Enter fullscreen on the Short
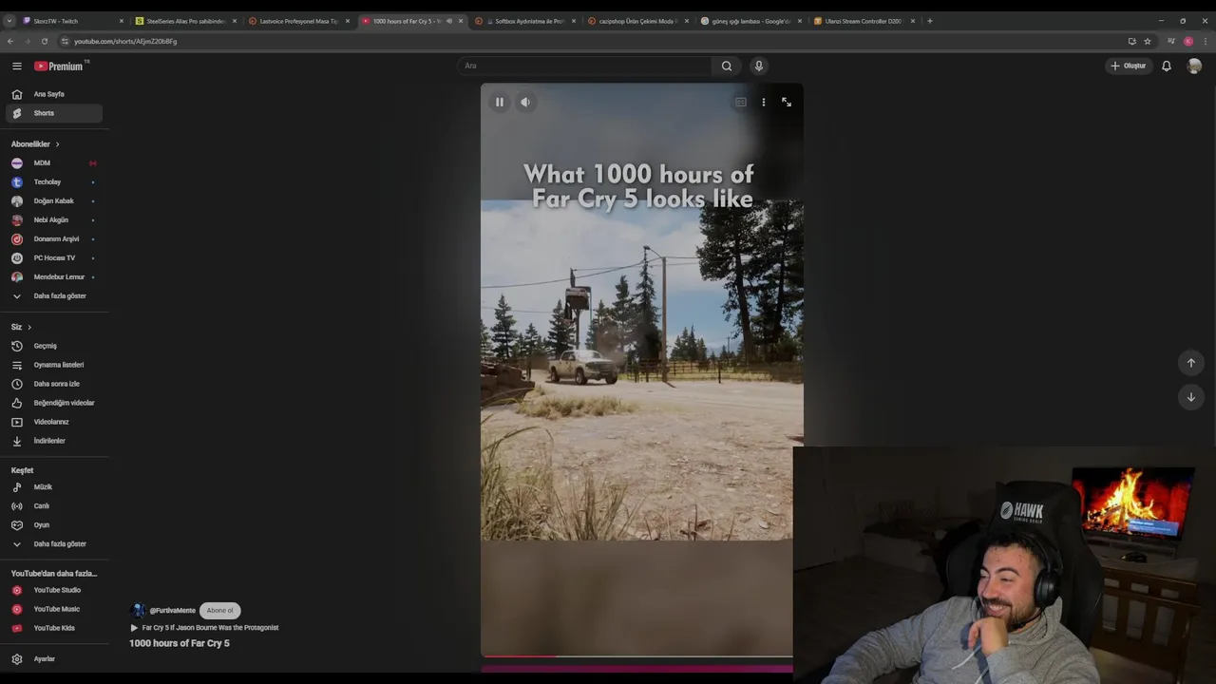 click(787, 102)
